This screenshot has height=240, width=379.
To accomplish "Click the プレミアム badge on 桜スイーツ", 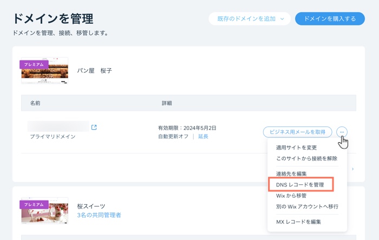I will coord(34,204).
